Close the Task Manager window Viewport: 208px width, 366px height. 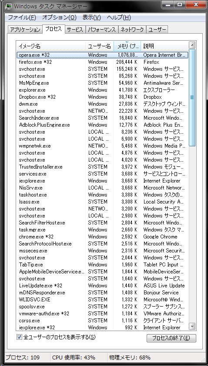195,5
